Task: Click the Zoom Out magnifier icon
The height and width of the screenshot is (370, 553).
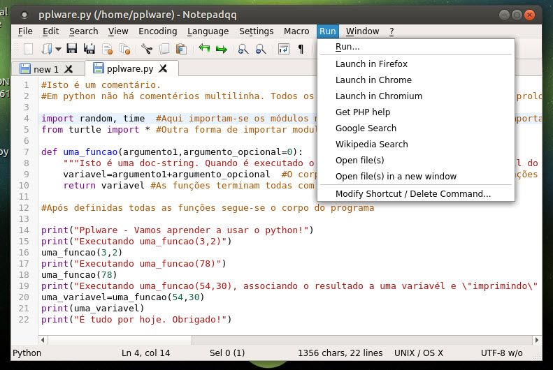Action: tap(261, 49)
